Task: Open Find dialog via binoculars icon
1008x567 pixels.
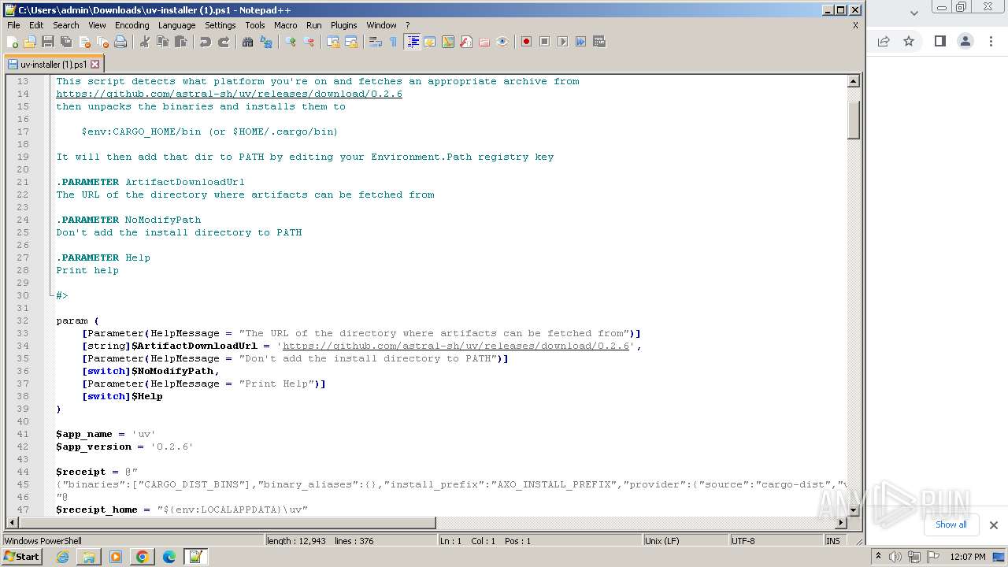Action: (x=247, y=42)
